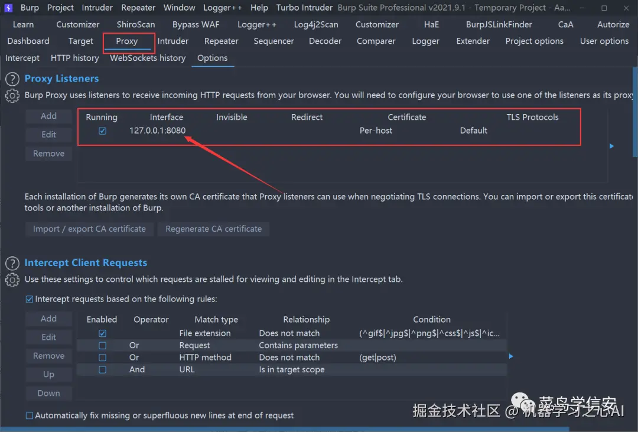Click Regenerate CA certificate
This screenshot has height=432, width=638.
click(x=214, y=229)
